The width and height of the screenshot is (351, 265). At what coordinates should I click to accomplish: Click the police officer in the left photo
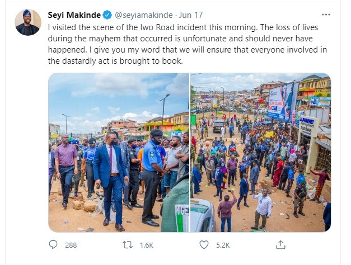(151, 173)
